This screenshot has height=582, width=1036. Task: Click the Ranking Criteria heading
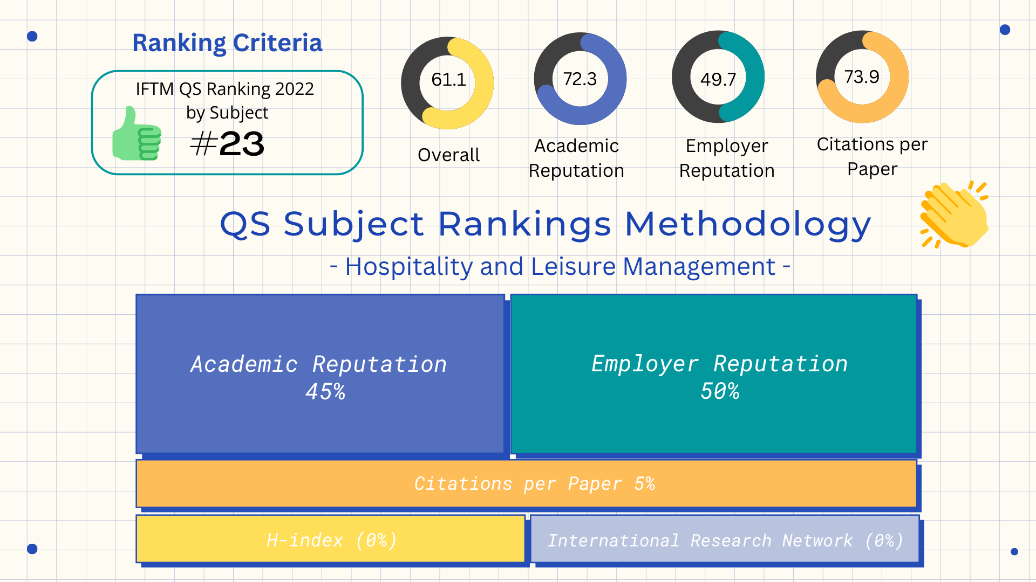(x=227, y=43)
